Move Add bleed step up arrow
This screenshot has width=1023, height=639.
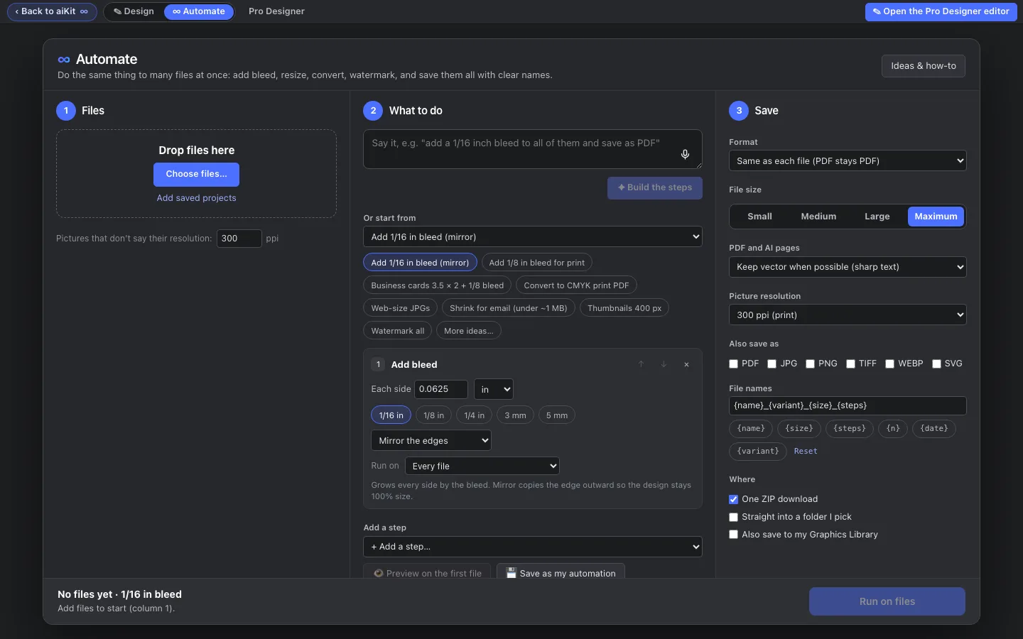point(641,364)
